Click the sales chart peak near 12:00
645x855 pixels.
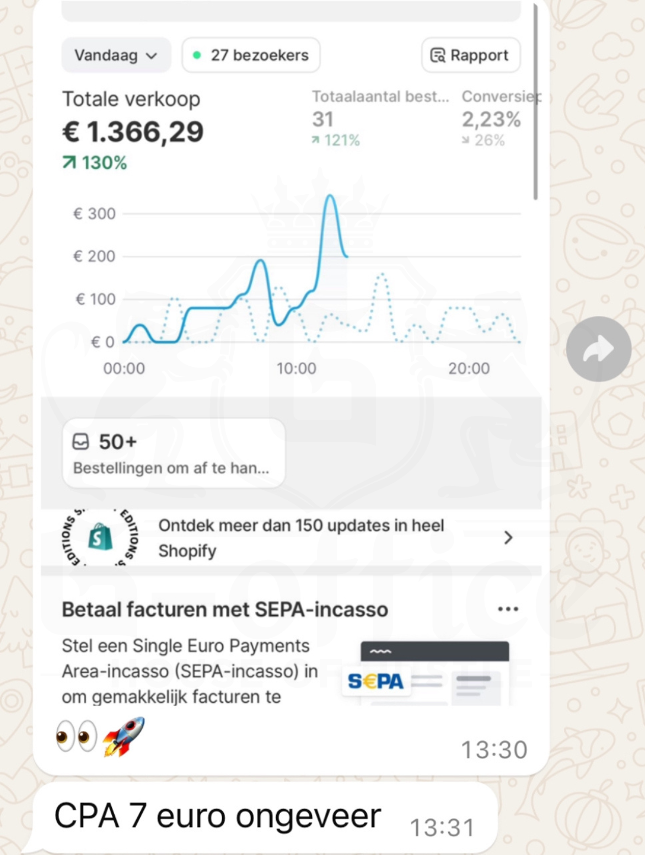point(330,196)
